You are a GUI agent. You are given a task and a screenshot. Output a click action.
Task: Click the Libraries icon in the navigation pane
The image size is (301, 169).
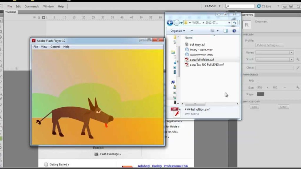coord(173,52)
